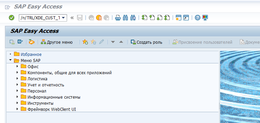
Task: Click Delete Favorites star-trash icon
Action: [x=93, y=42]
